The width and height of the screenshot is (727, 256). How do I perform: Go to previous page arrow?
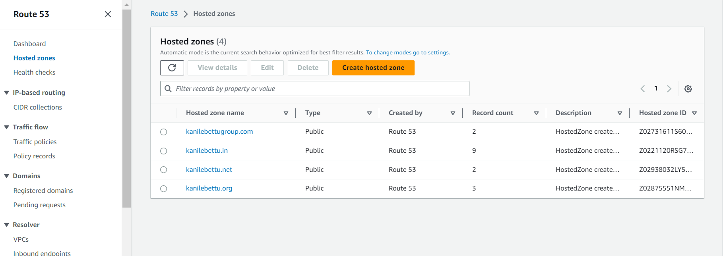click(x=643, y=89)
